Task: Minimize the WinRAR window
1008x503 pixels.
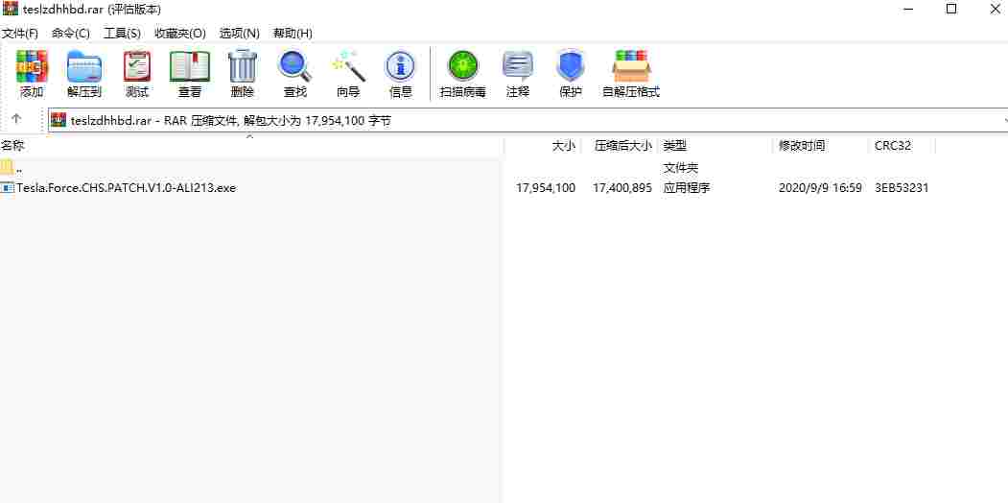Action: coord(909,9)
